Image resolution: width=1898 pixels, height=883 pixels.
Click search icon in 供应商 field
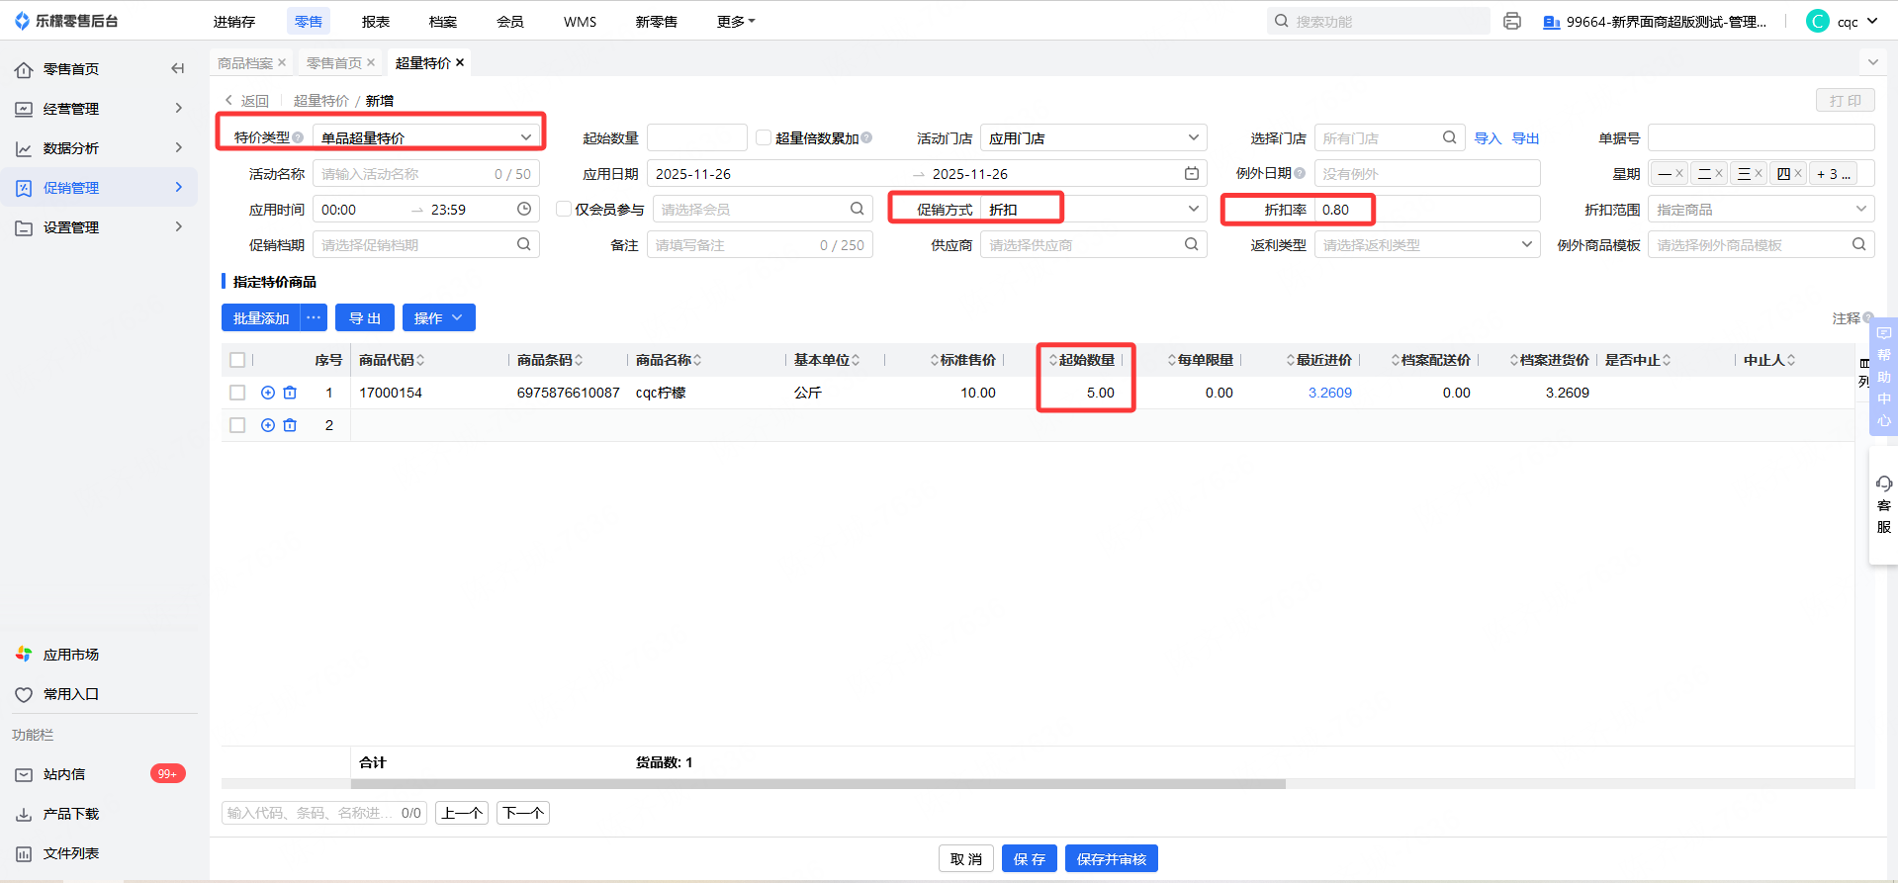coord(1192,244)
